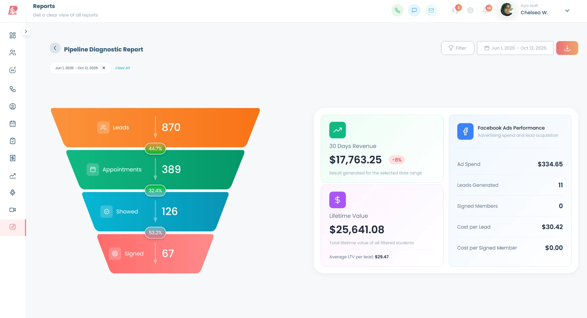Open the settings gear icon
This screenshot has height=318, width=587.
470,11
